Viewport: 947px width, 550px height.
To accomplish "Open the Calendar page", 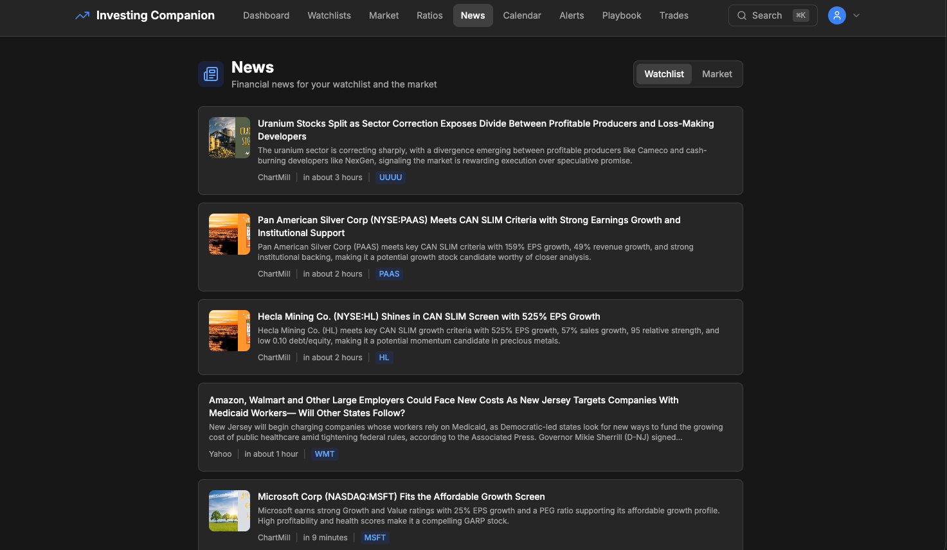I will click(x=522, y=15).
